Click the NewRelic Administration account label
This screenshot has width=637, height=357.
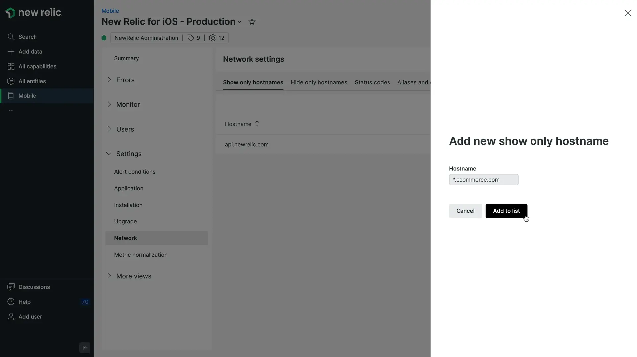[x=146, y=38]
